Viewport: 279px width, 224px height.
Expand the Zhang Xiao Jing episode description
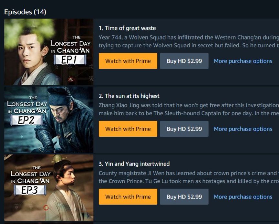(189, 109)
